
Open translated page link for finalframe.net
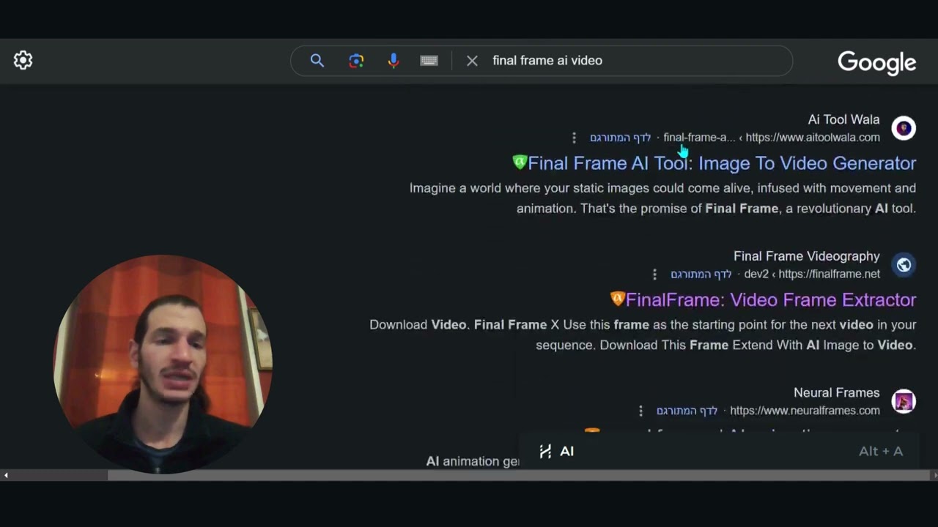tap(701, 274)
